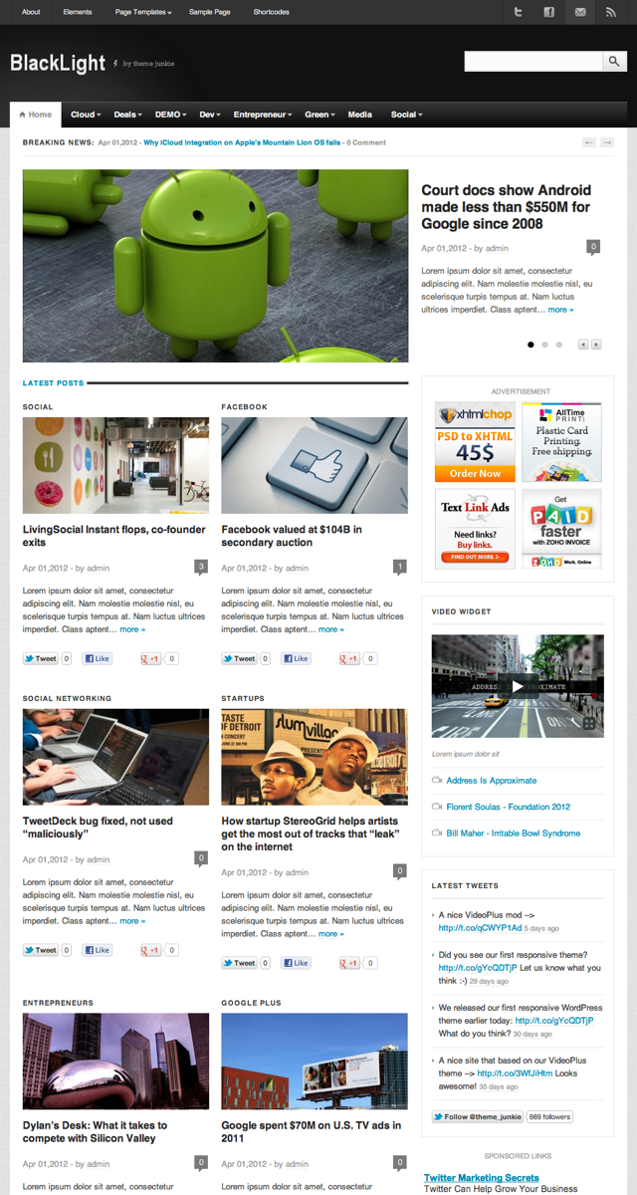The width and height of the screenshot is (637, 1195).
Task: Expand the Entrepreneur menu dropdown
Action: click(263, 115)
